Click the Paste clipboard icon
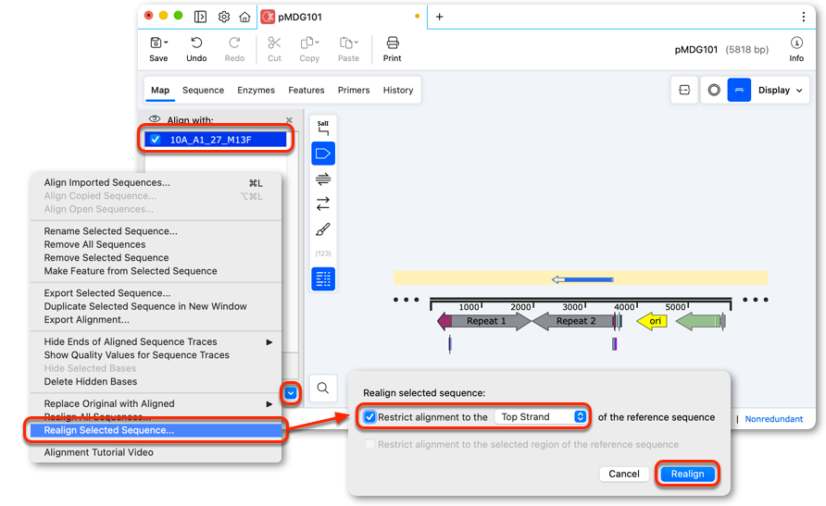Viewport: 826px width, 506px height. pos(345,43)
